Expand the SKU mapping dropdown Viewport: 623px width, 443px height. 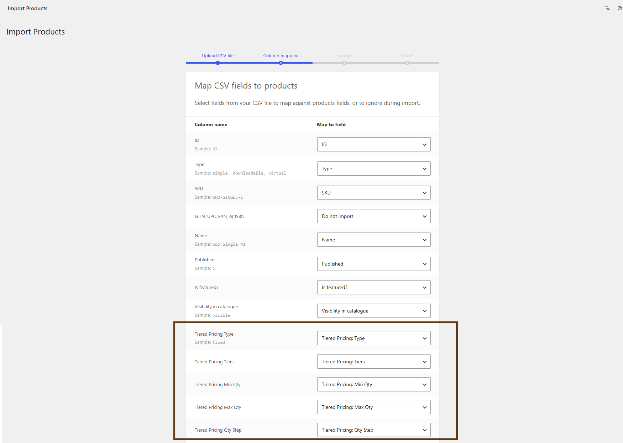tap(374, 193)
